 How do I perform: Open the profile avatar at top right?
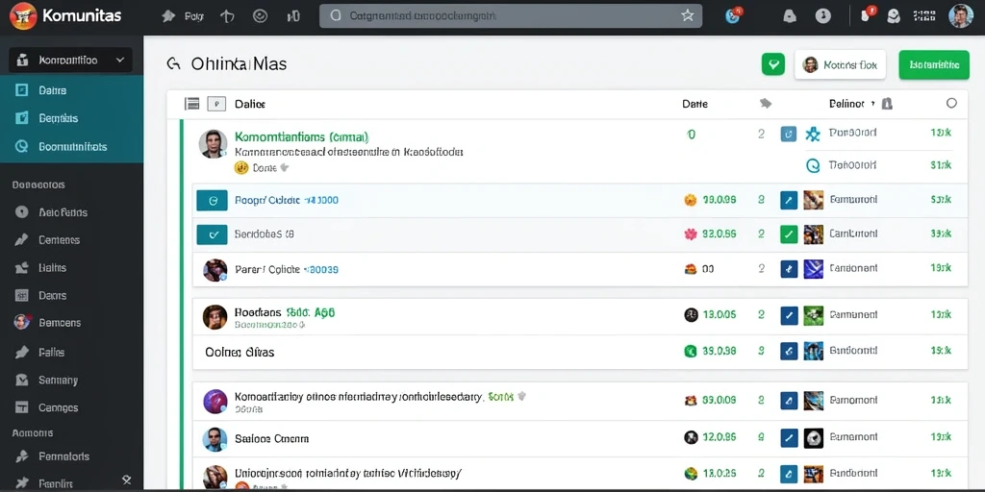961,15
